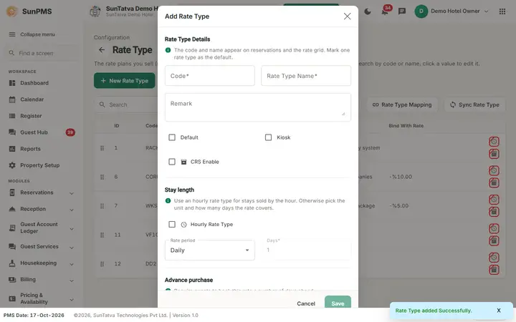Click the New Rate Type button
Viewport: 516px width, 322px height.
coord(125,80)
